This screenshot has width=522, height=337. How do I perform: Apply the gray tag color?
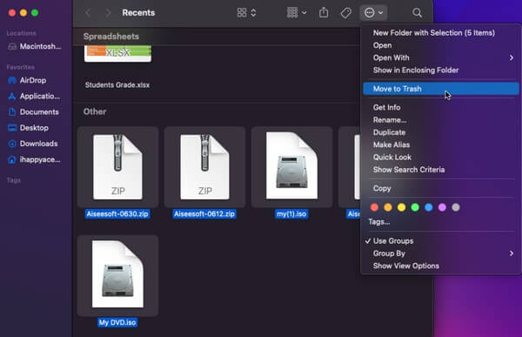[x=456, y=207]
